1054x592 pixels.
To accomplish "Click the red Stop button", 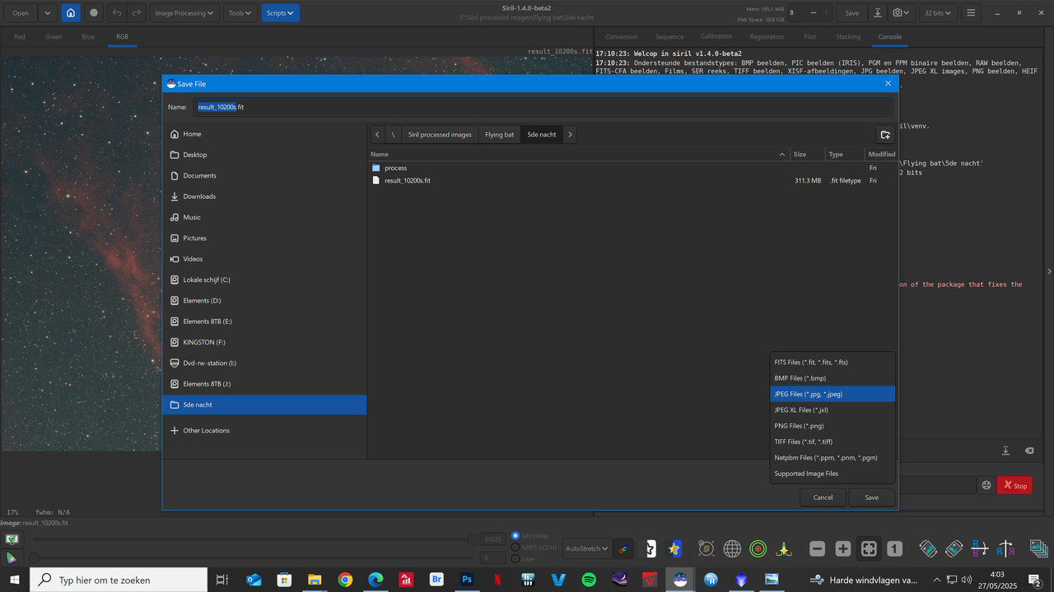I will coord(1014,486).
